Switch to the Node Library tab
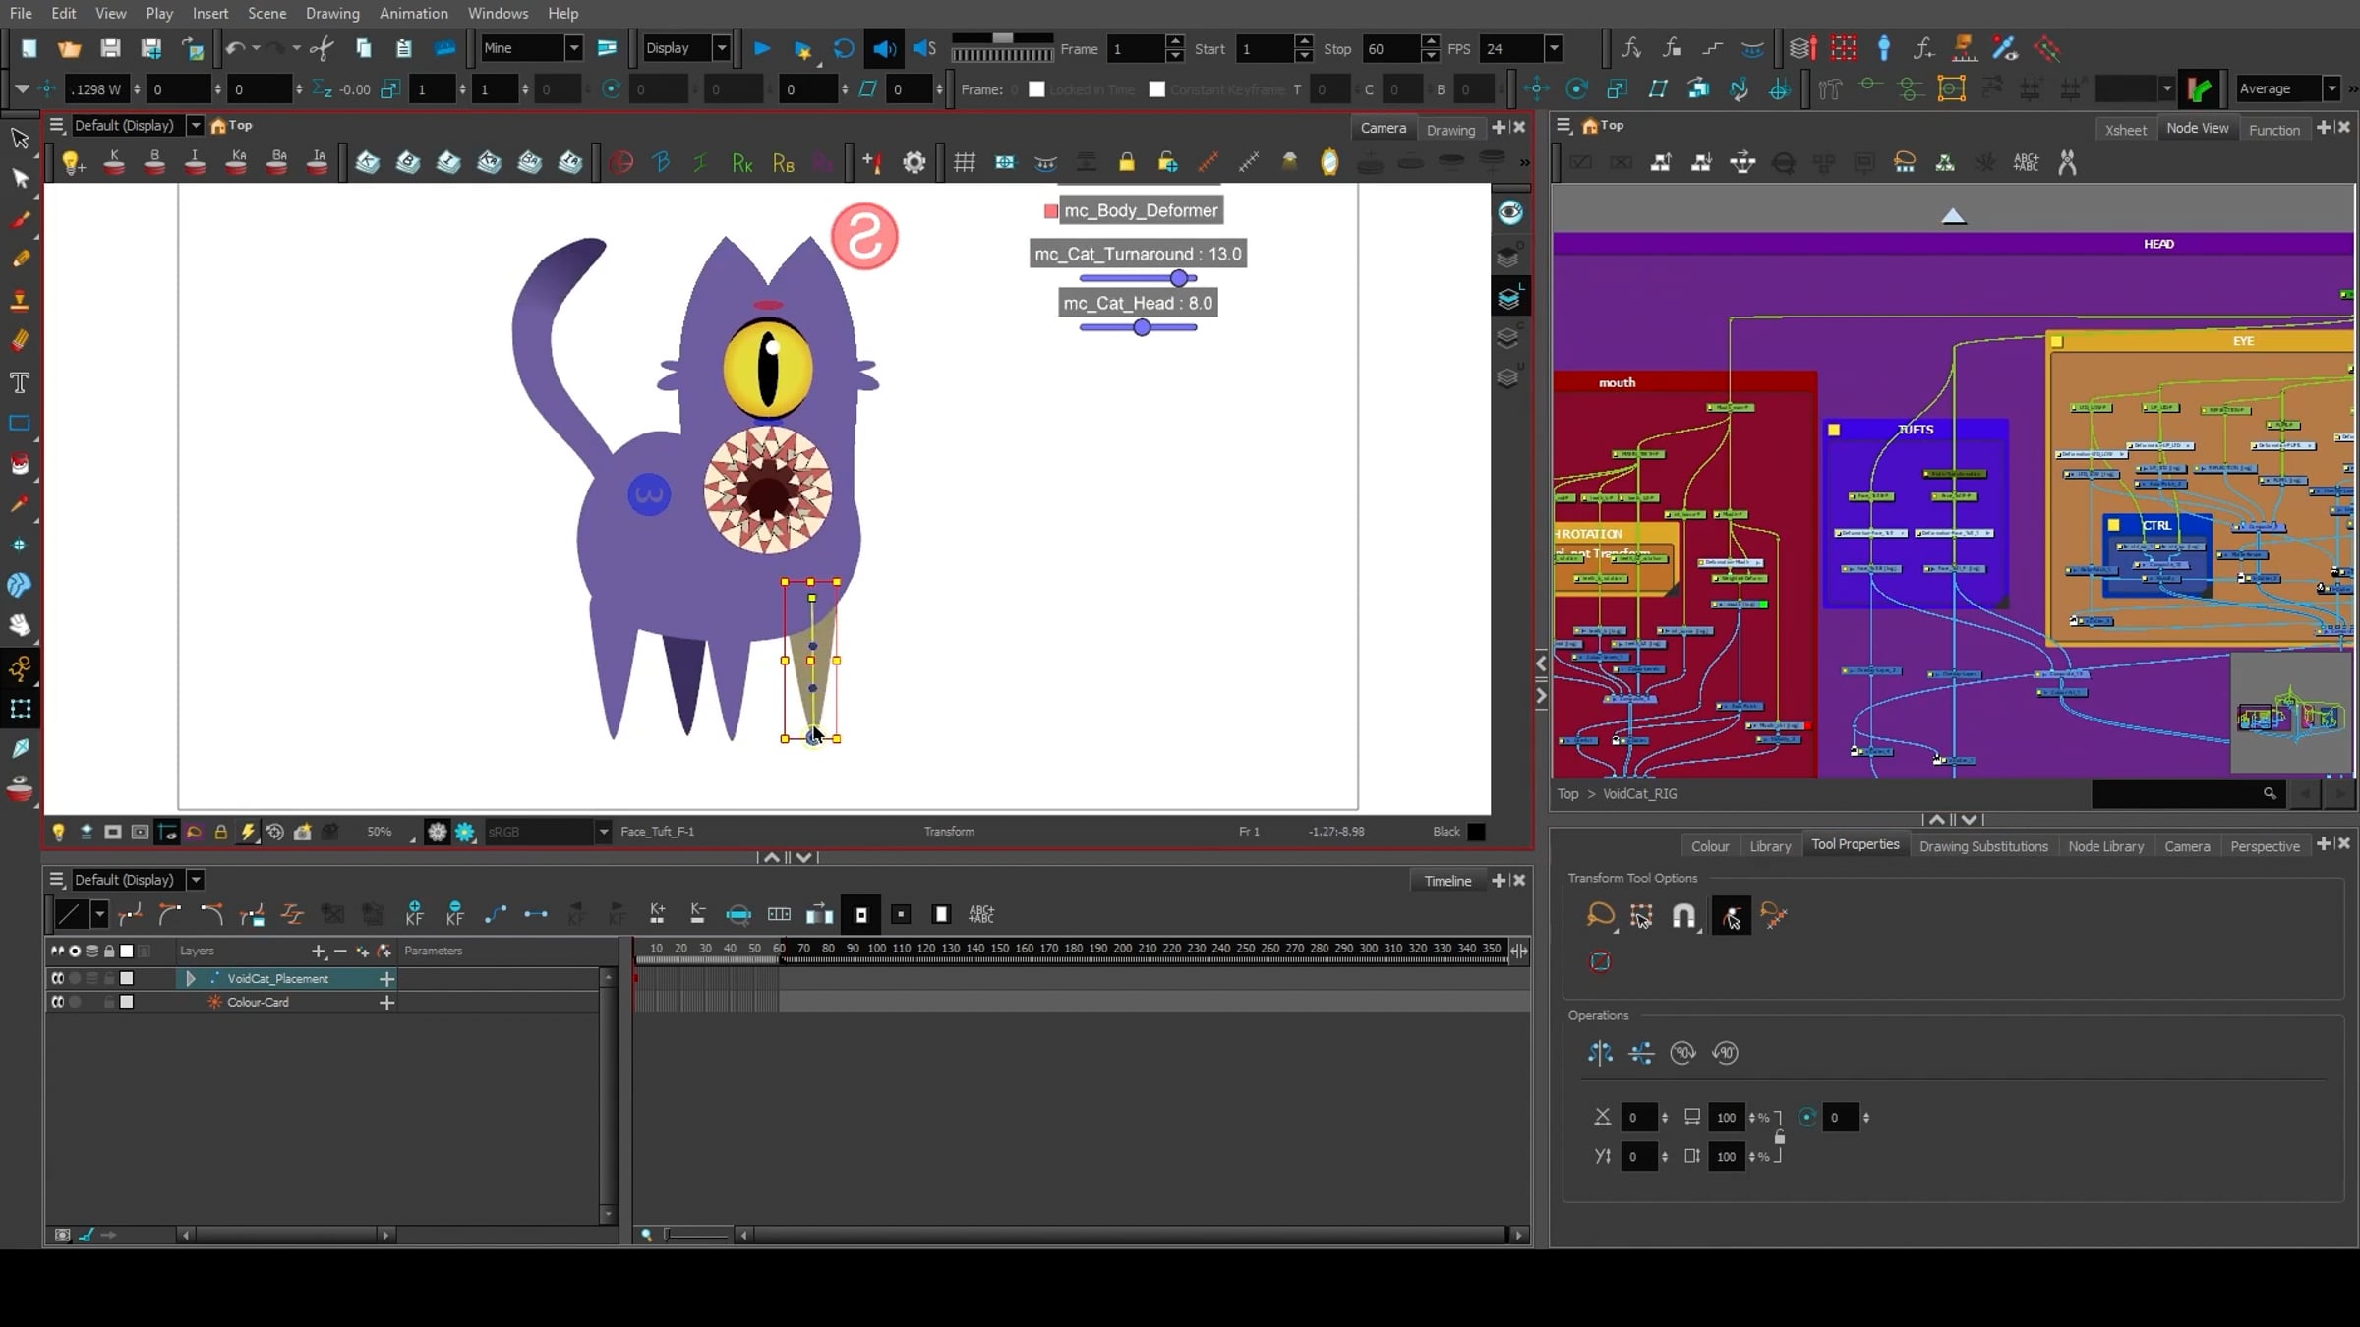This screenshot has height=1327, width=2360. click(x=2105, y=846)
